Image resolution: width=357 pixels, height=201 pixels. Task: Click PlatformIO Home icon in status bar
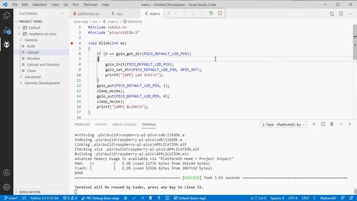click(x=126, y=198)
